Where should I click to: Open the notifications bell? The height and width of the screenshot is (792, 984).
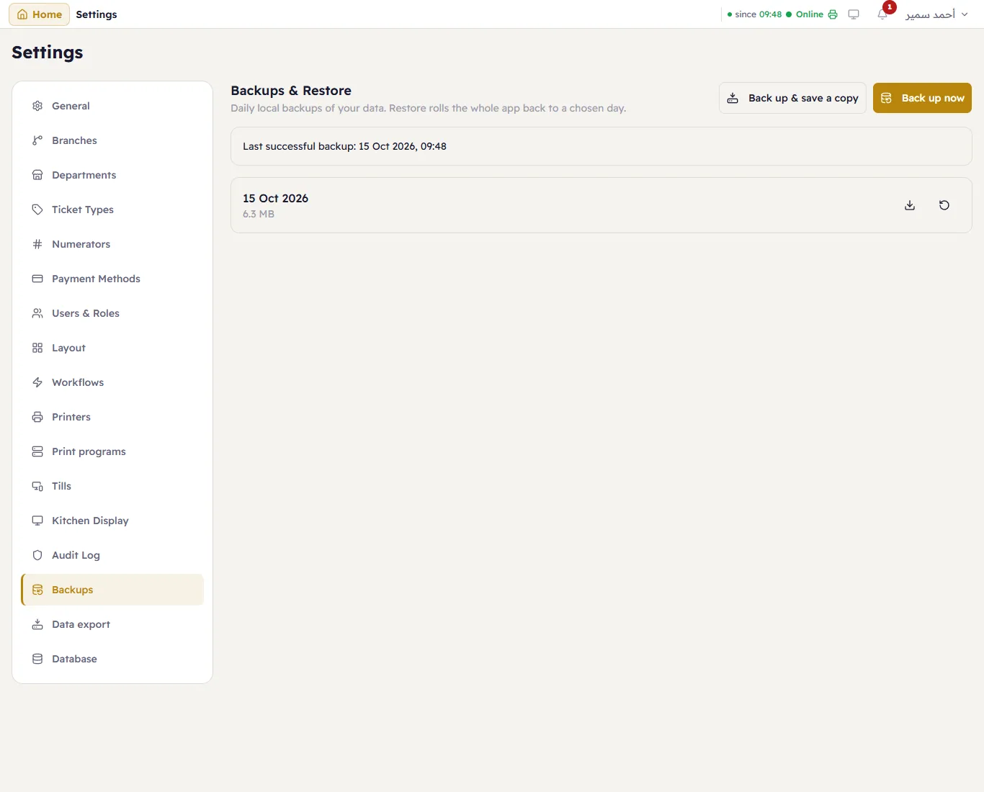(x=882, y=14)
